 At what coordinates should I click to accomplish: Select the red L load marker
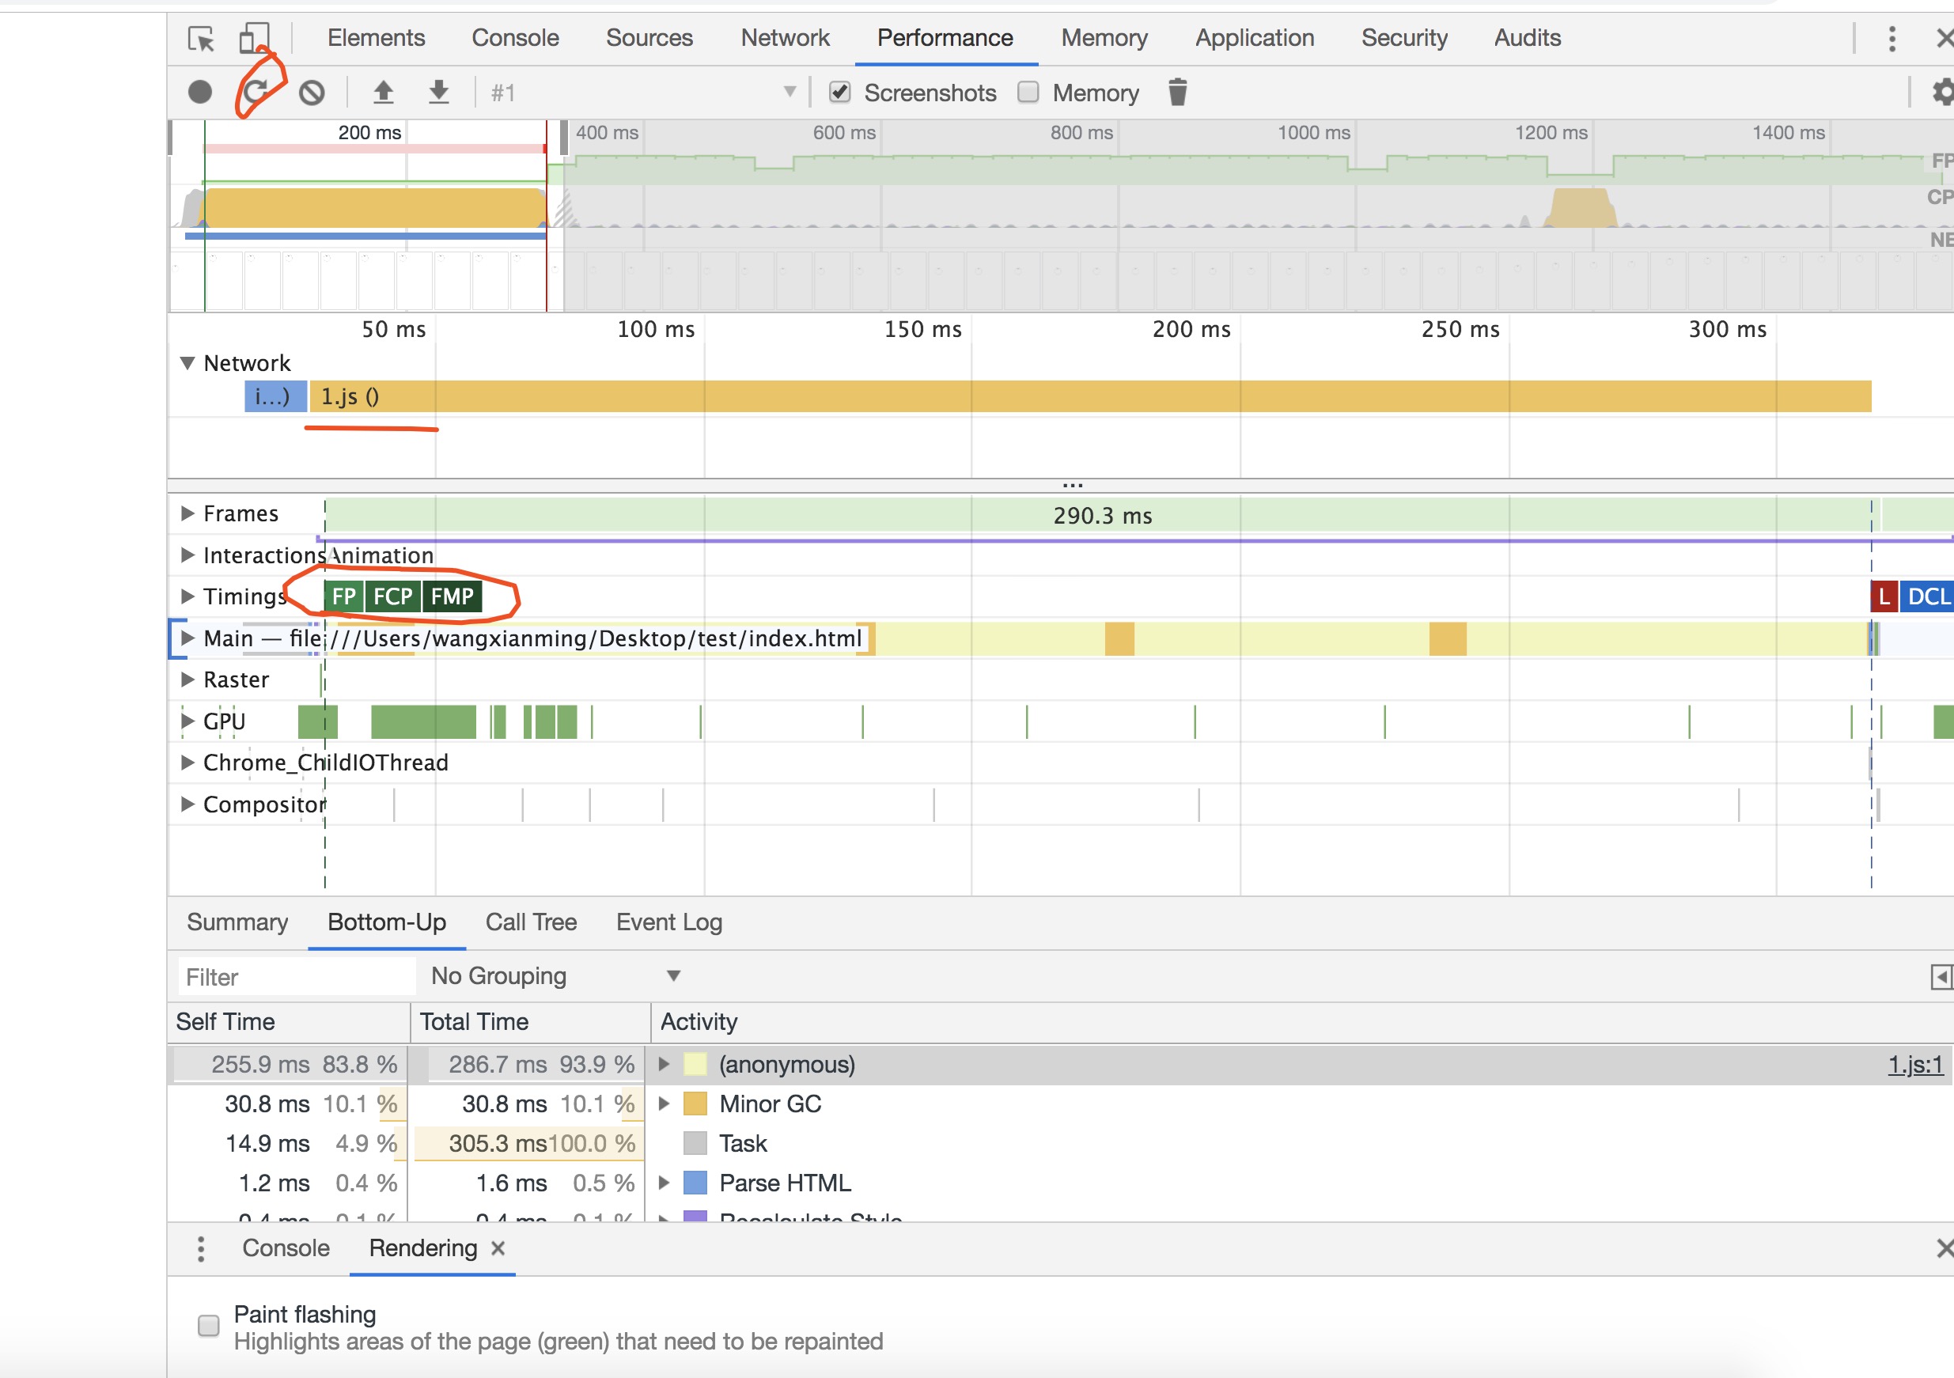point(1884,596)
